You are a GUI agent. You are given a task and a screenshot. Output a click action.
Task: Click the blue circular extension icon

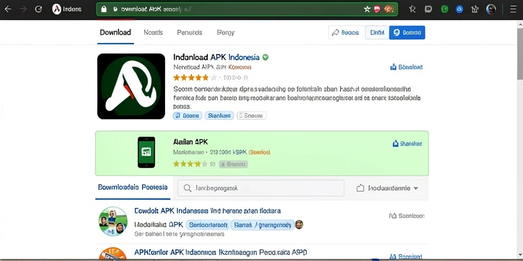pyautogui.click(x=459, y=9)
